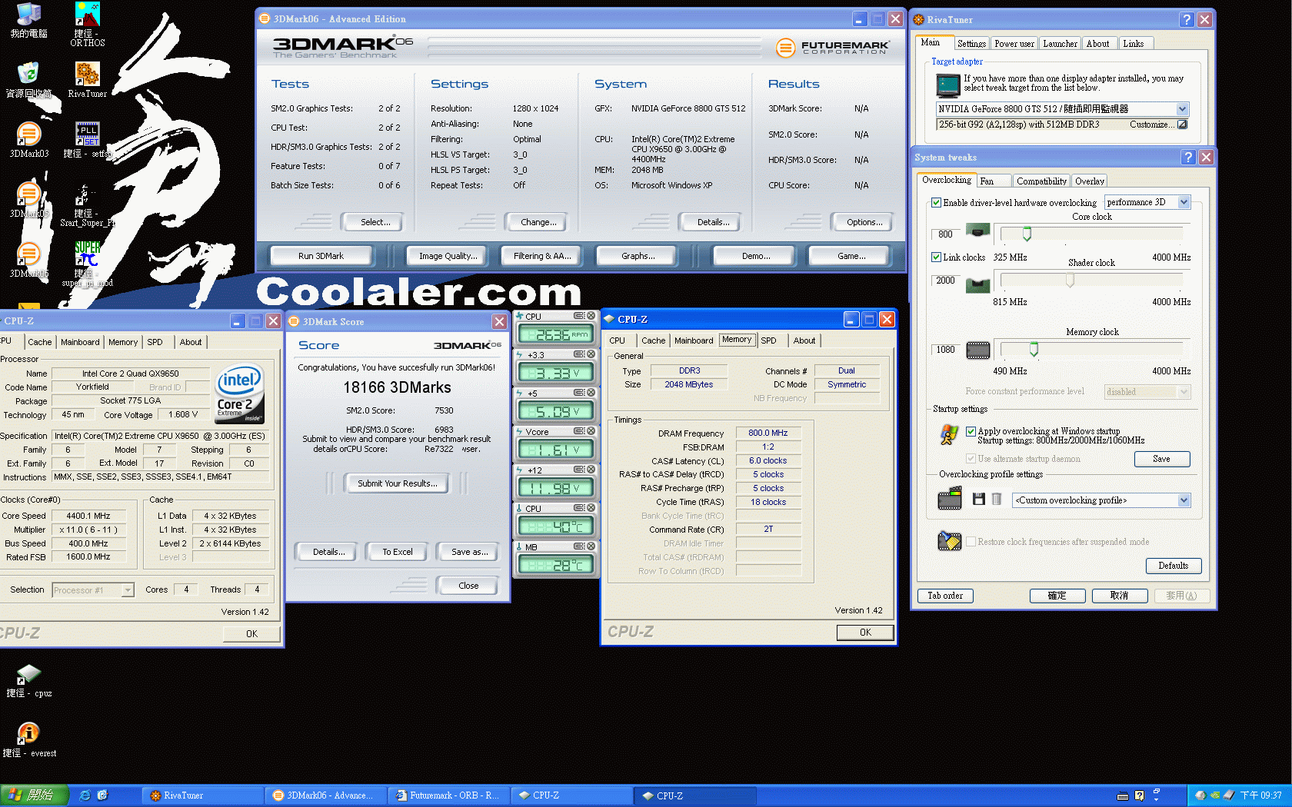Toggle Restore clock frequencies after suspended mode
This screenshot has width=1292, height=807.
pyautogui.click(x=971, y=542)
